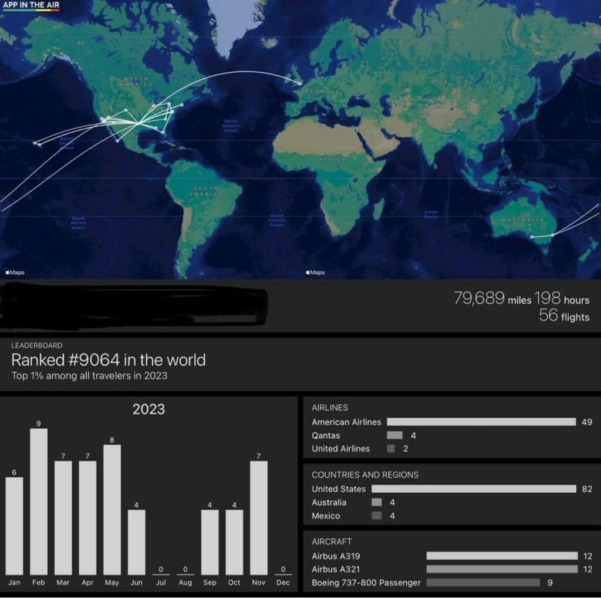Screen dimensions: 601x599
Task: Click the NORTH AMERICA map label
Action: [x=137, y=81]
